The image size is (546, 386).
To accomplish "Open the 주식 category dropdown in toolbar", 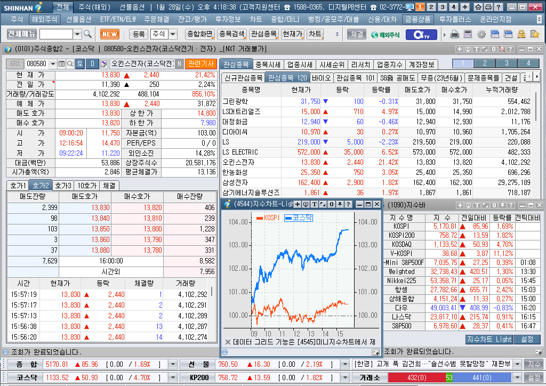I will pos(173,34).
